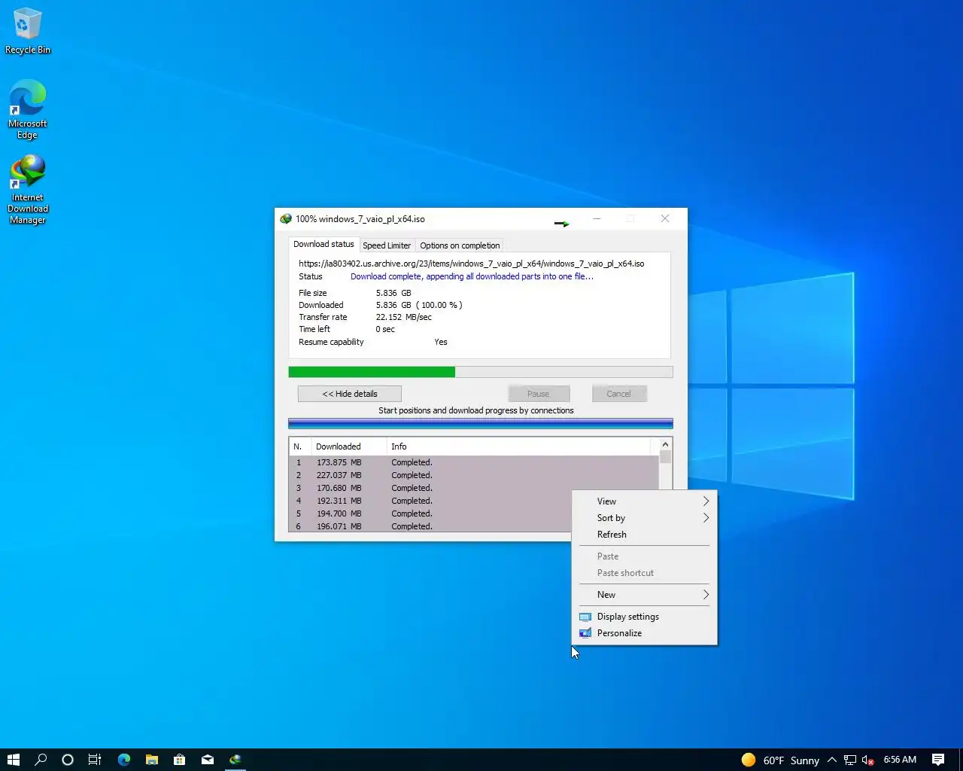
Task: Click the IDM icon in the download window title bar
Action: 286,219
